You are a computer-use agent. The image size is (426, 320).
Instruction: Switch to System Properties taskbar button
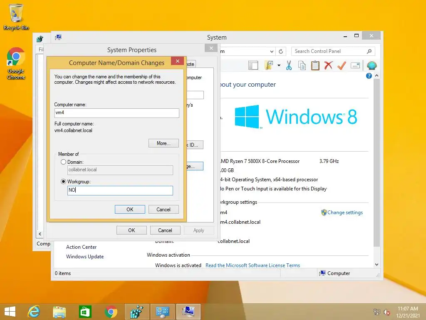[188, 312]
